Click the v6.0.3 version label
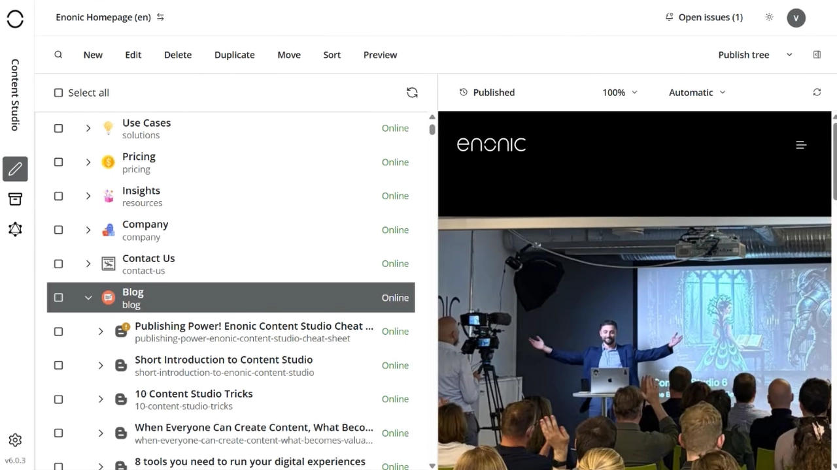837x470 pixels. pos(15,460)
